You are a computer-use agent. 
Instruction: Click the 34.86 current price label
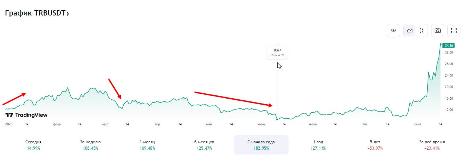point(449,45)
